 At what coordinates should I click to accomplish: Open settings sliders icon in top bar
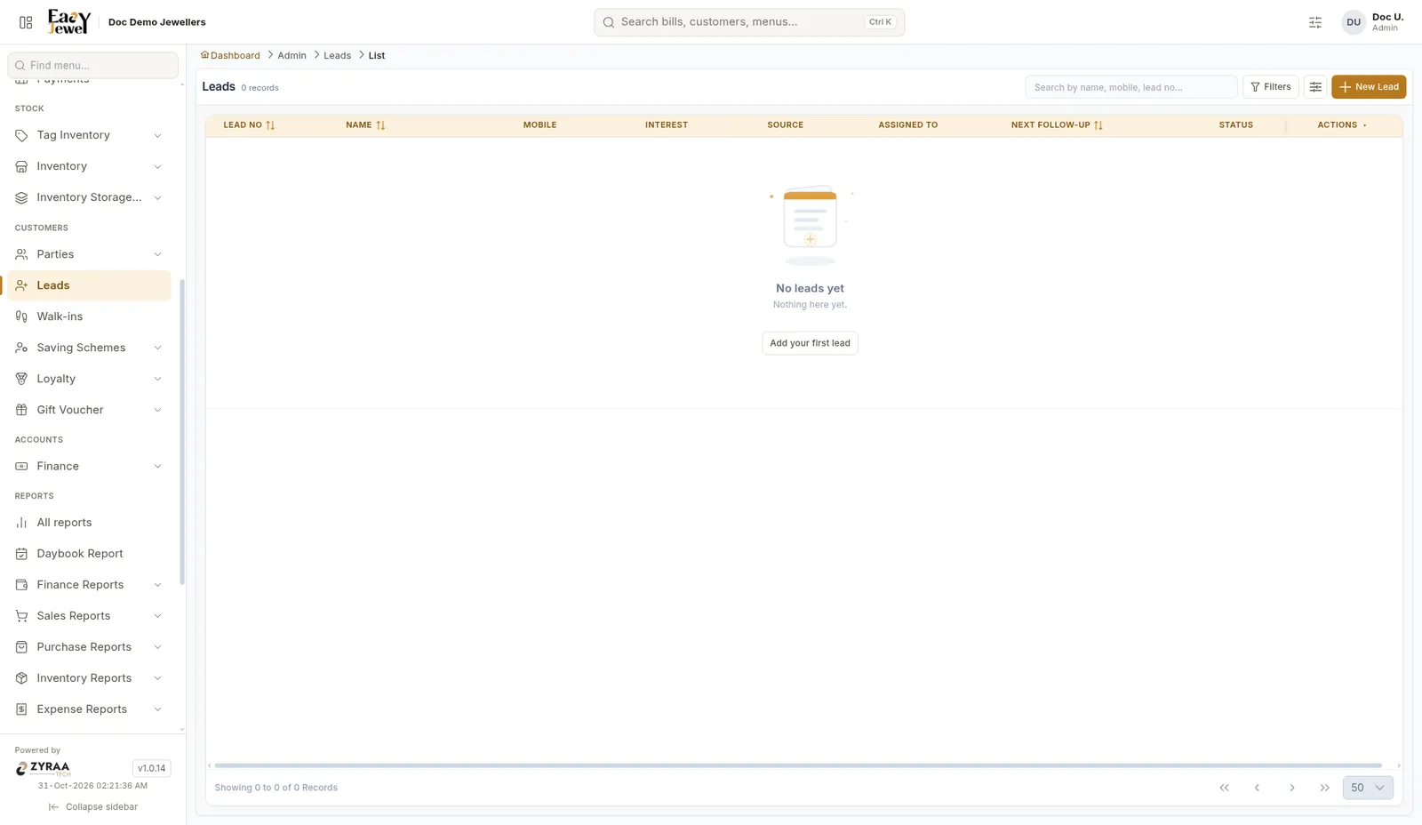click(1315, 22)
